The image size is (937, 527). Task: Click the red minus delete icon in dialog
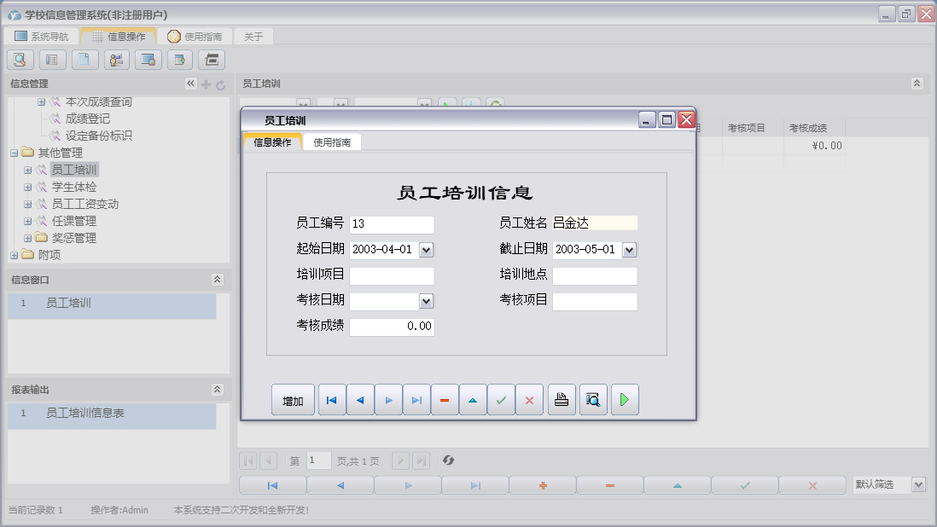click(x=445, y=400)
